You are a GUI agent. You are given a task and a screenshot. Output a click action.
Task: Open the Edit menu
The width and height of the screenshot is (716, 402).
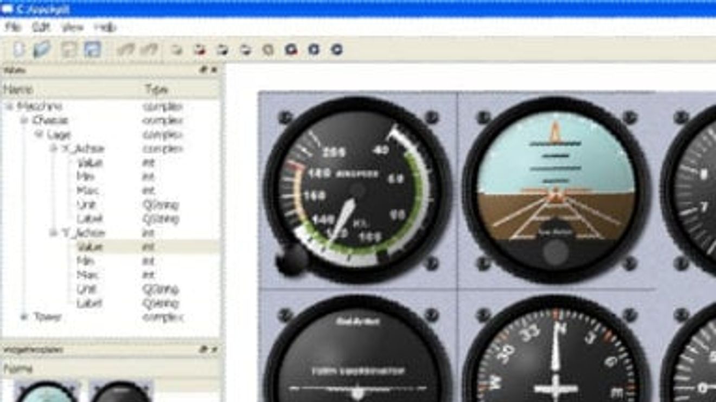41,27
